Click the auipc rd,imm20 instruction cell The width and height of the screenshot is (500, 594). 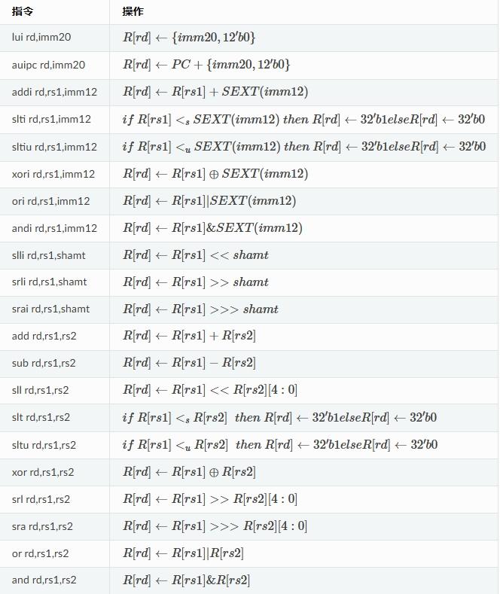[48, 65]
